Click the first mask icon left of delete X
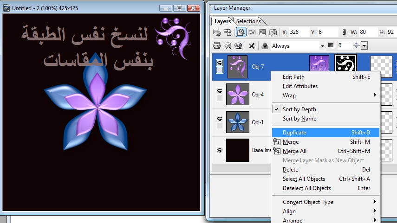Screen dimensions: 397x223 tap(217, 46)
